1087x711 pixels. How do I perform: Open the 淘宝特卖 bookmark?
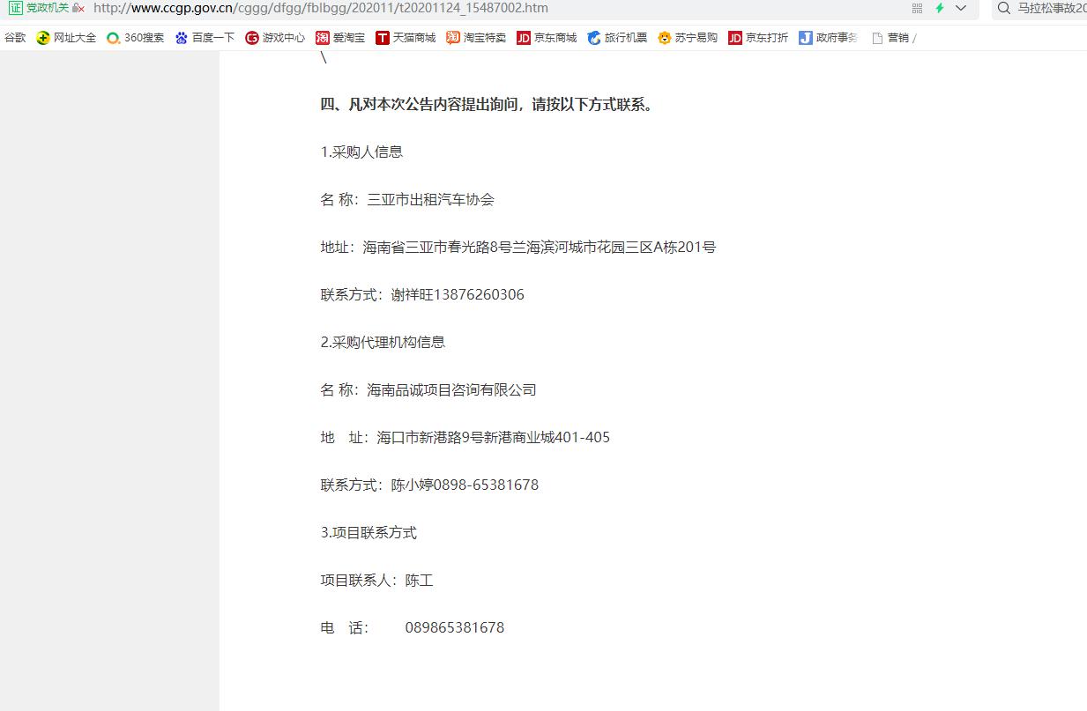click(476, 38)
